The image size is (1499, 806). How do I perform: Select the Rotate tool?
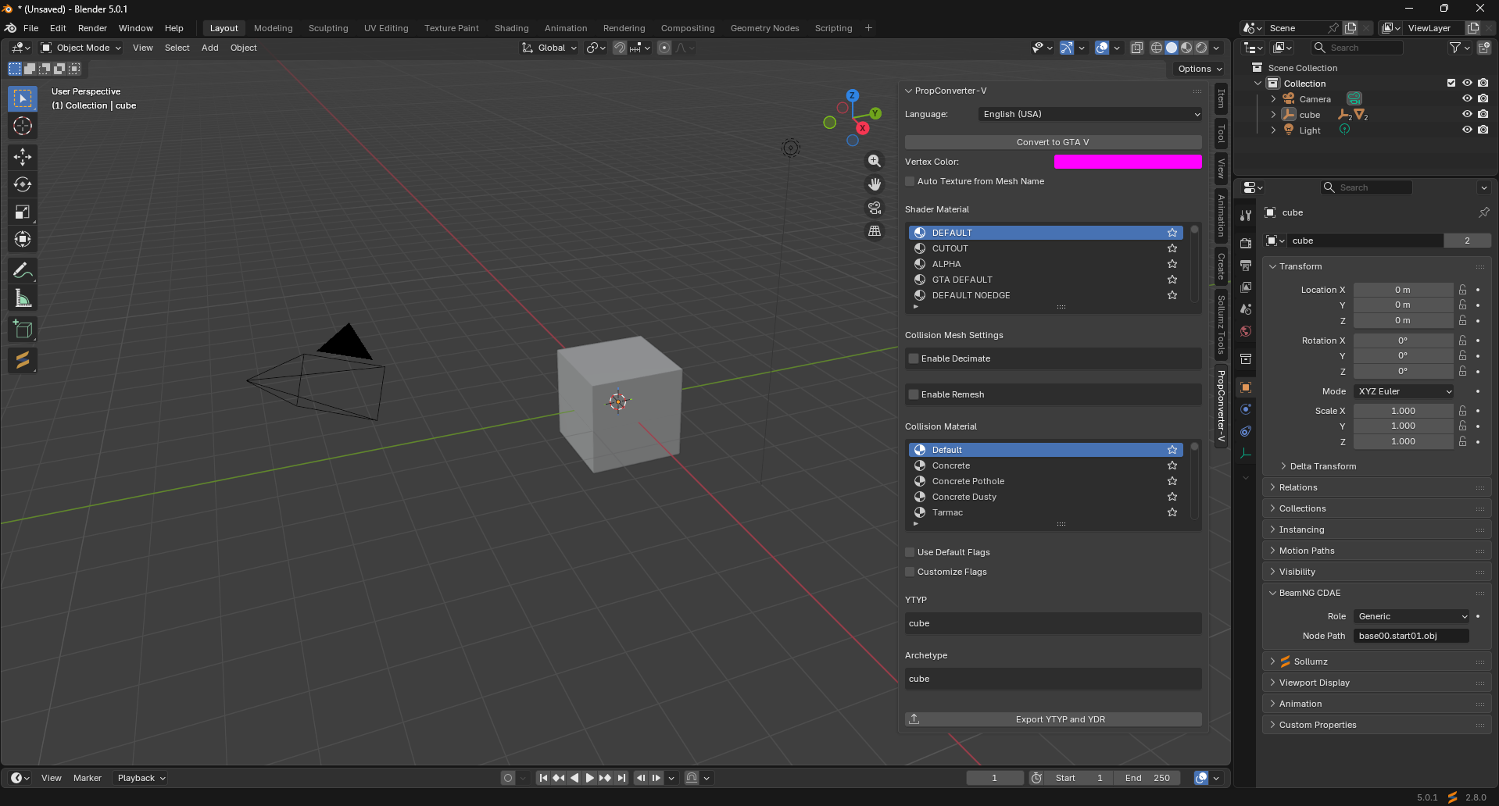point(23,184)
